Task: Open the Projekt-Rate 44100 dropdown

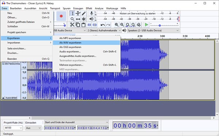Action: (13, 128)
